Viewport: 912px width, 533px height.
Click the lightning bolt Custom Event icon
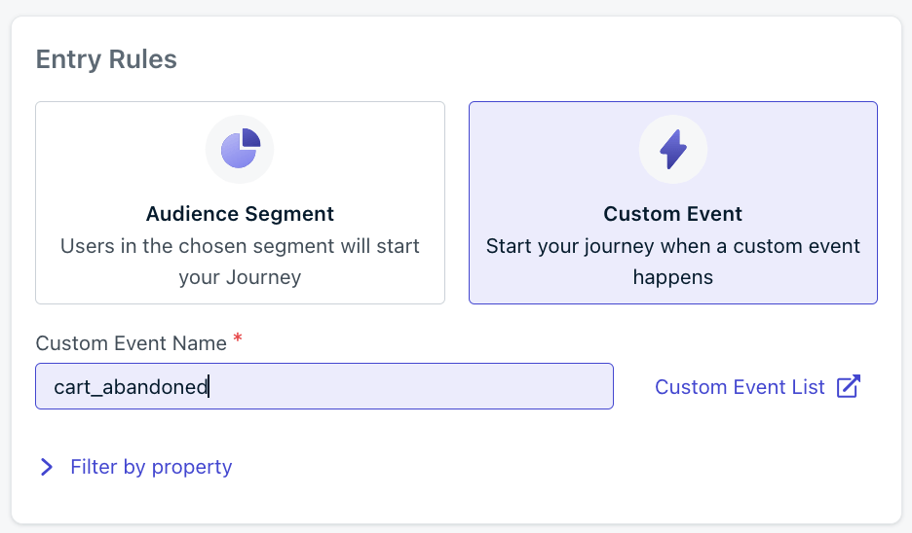pyautogui.click(x=673, y=149)
